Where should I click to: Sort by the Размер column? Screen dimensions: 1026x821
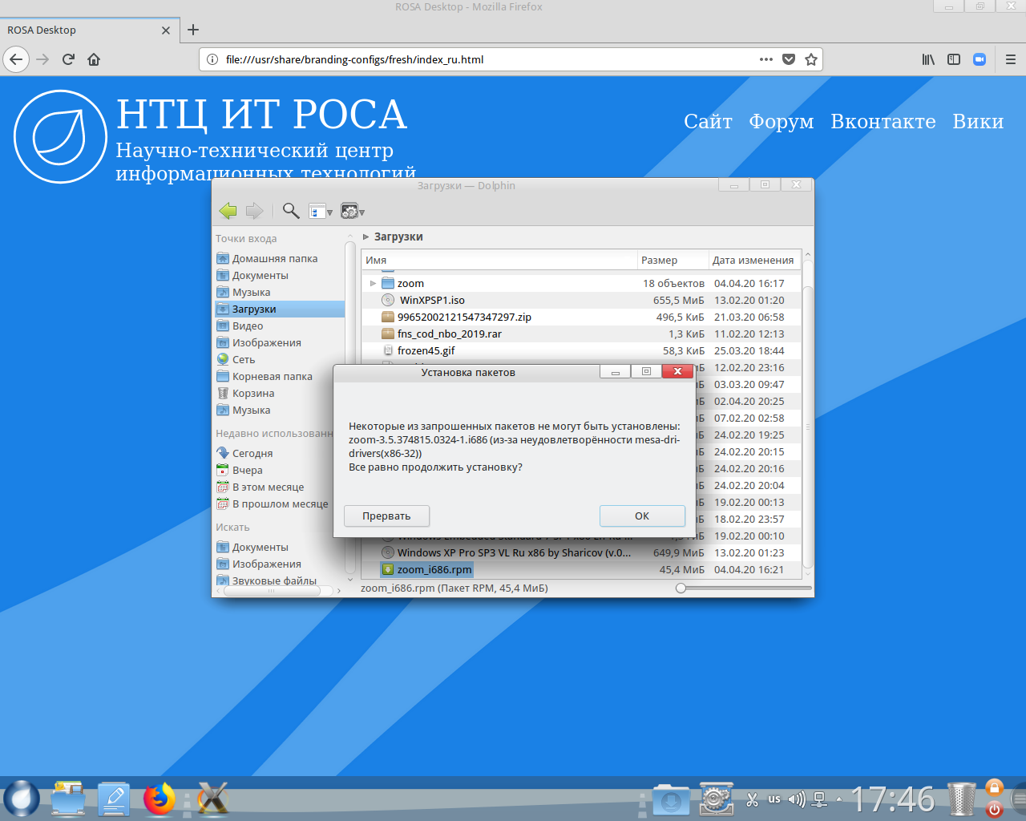tap(673, 261)
